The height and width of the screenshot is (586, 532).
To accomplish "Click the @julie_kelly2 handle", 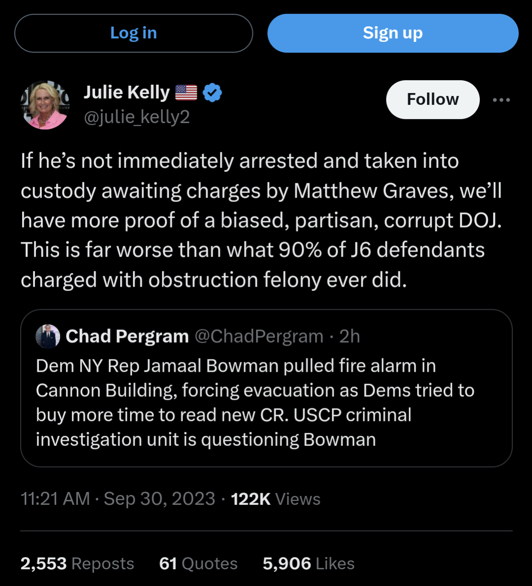I will point(137,117).
